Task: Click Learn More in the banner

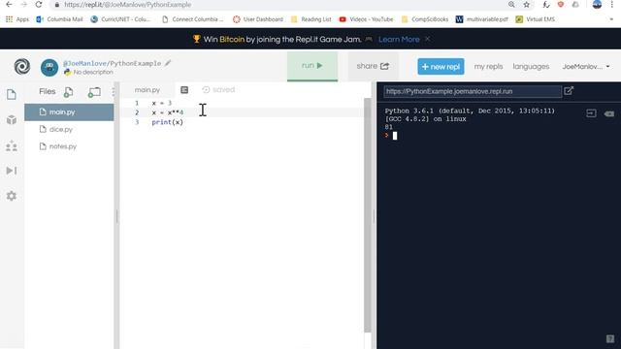Action: pos(399,39)
